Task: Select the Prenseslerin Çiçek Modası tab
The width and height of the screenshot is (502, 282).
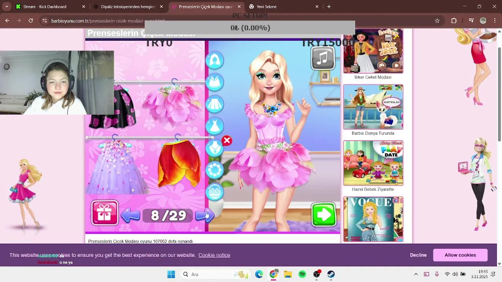Action: click(206, 7)
